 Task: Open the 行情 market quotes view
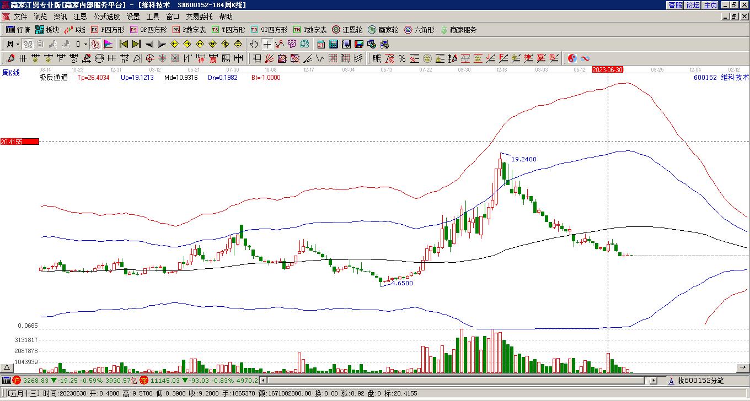(x=18, y=30)
